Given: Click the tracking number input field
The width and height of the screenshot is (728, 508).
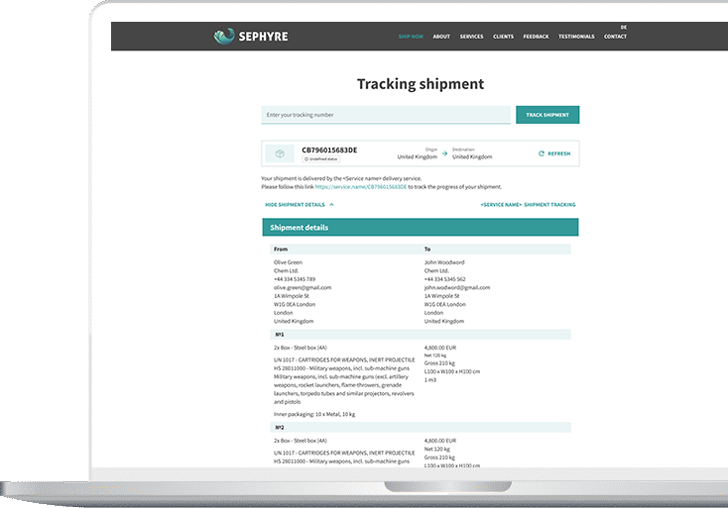Looking at the screenshot, I should coord(386,115).
